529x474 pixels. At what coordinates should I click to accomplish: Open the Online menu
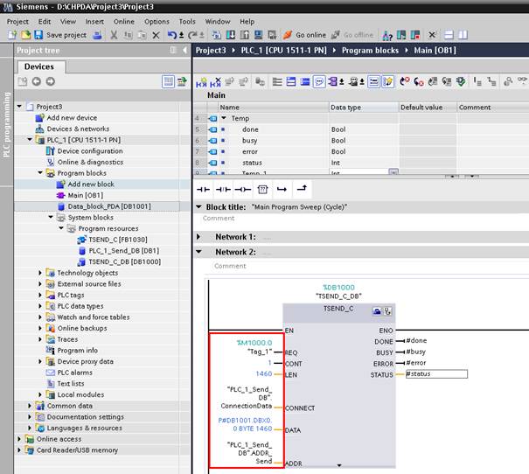pyautogui.click(x=123, y=21)
